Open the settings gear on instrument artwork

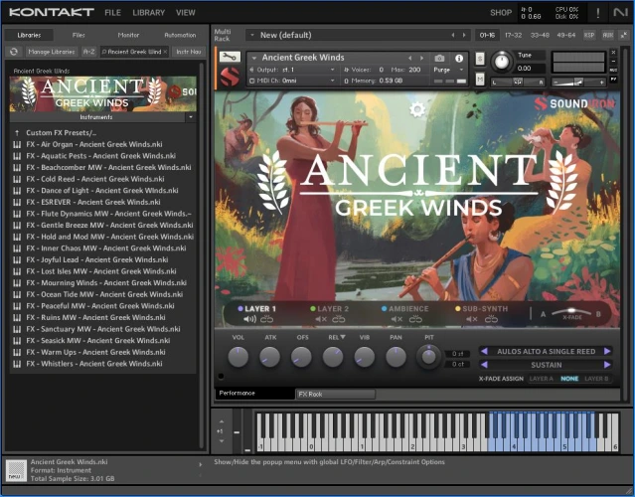coord(417,109)
